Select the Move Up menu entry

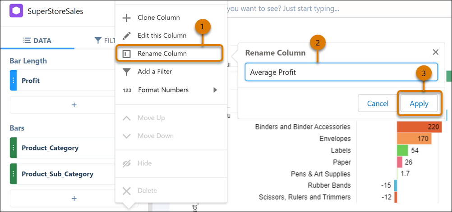click(x=151, y=118)
